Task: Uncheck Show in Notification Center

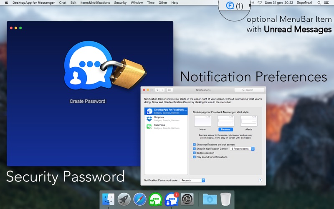Action: (x=194, y=149)
